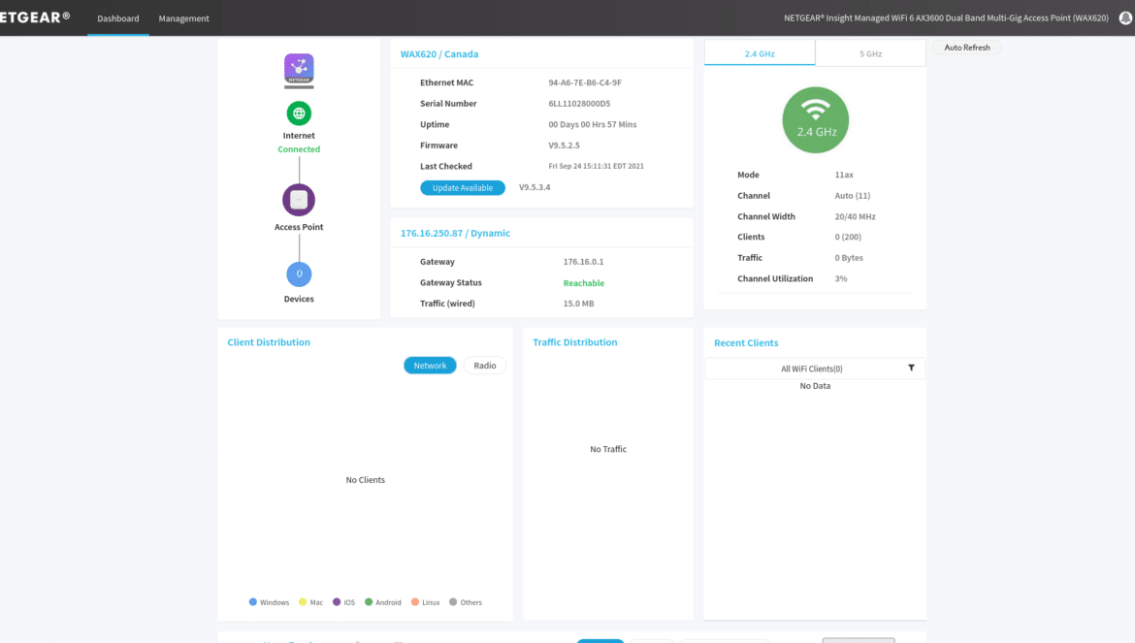Click the uptime value 00 Days 00 Hrs 57 Mins
Screen dimensions: 1135x643
click(593, 124)
